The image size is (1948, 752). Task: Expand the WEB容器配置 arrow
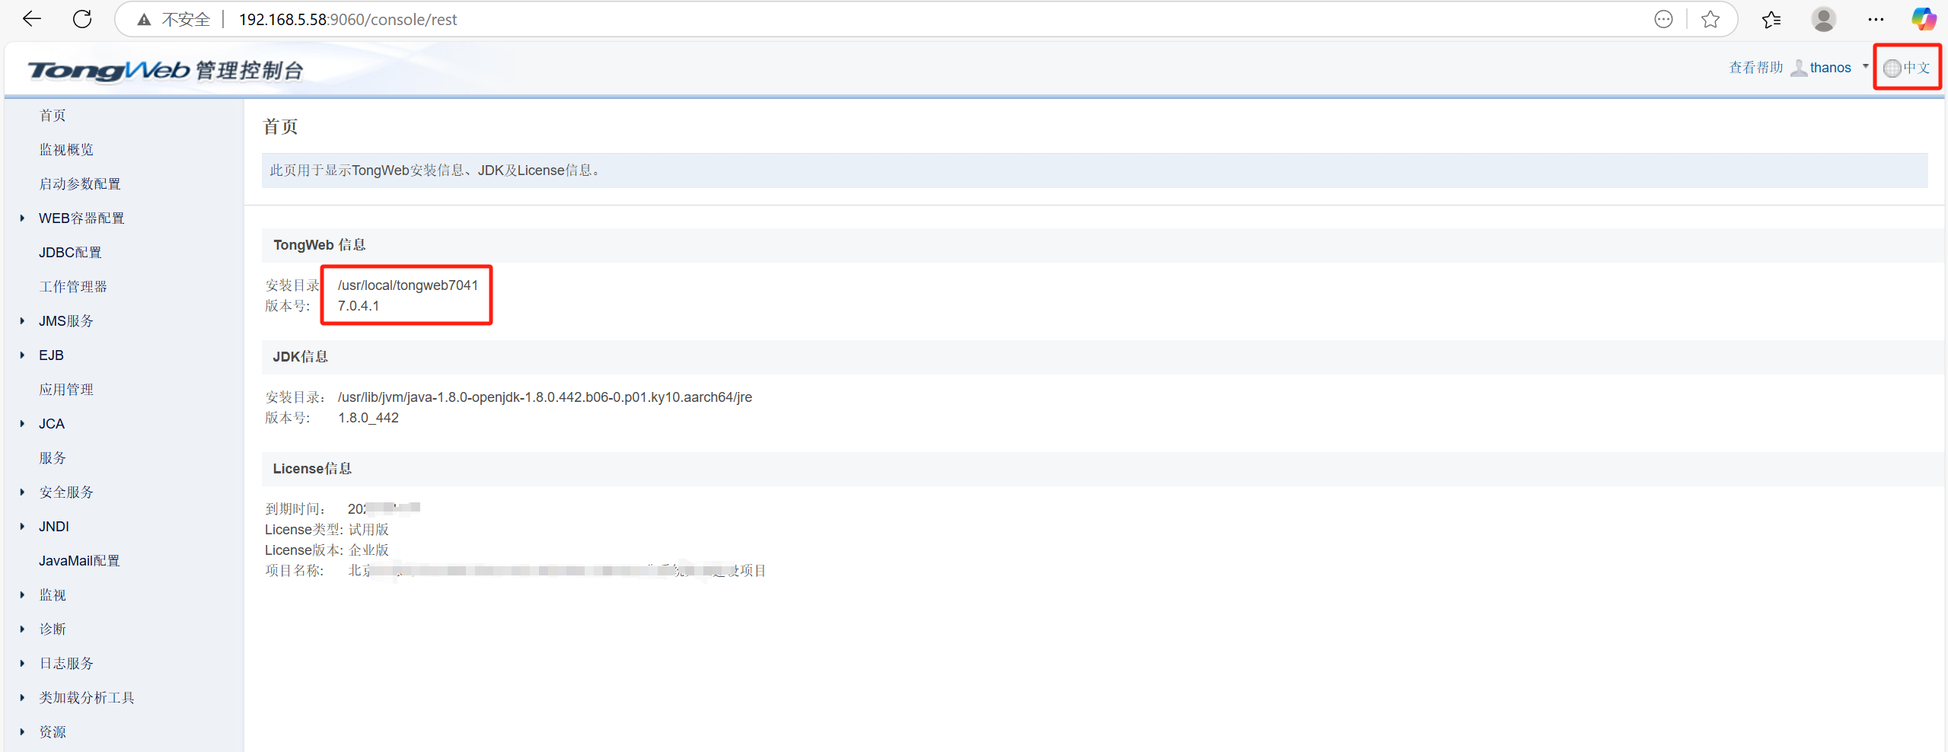tap(22, 218)
